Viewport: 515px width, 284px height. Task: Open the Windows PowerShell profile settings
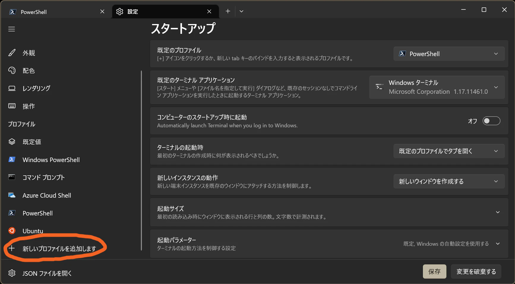coord(51,160)
